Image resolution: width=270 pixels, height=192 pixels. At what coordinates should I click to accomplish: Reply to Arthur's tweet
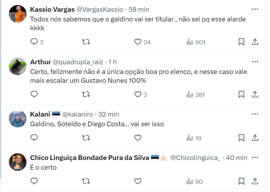pyautogui.click(x=34, y=94)
